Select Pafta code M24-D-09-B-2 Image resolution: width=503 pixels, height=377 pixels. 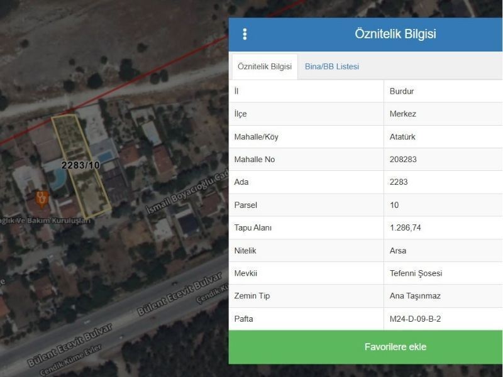pyautogui.click(x=415, y=319)
